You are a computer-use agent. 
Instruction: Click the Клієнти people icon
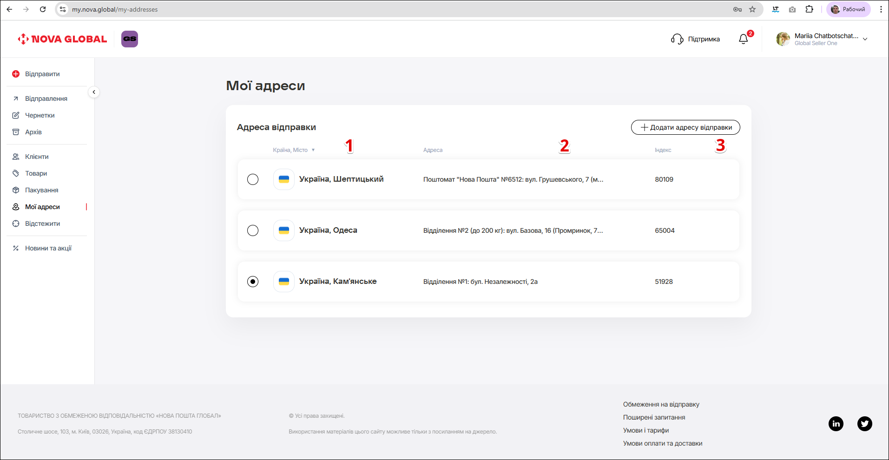point(16,157)
